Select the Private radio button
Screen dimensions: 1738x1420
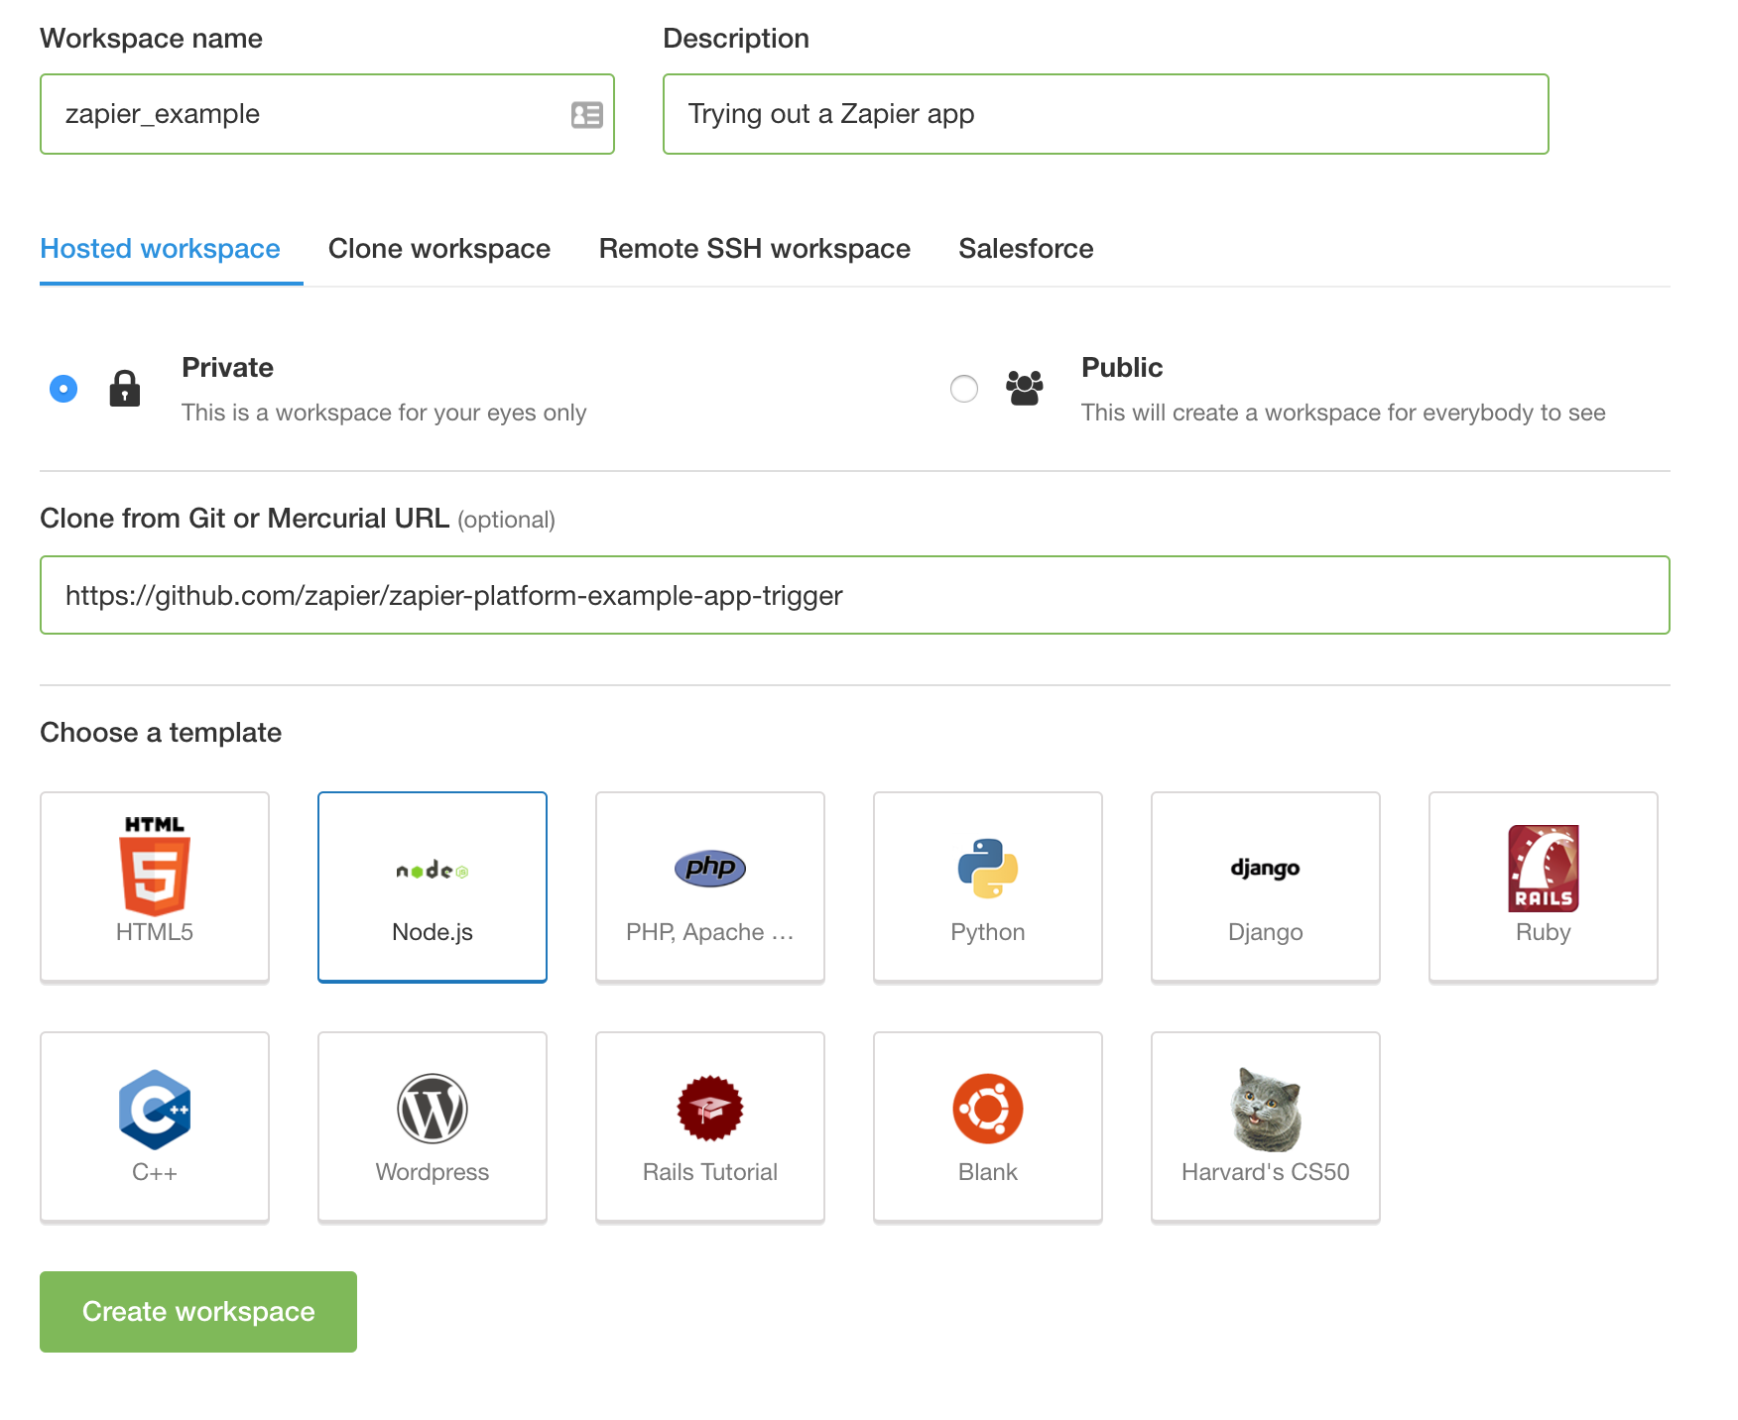coord(63,389)
